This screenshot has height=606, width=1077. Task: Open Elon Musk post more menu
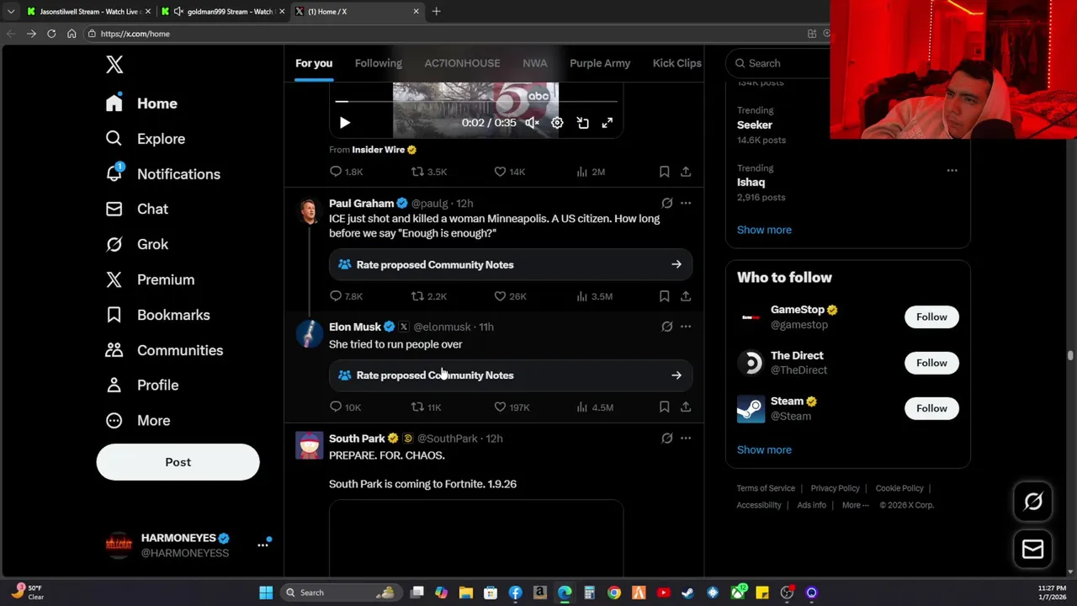(x=686, y=327)
